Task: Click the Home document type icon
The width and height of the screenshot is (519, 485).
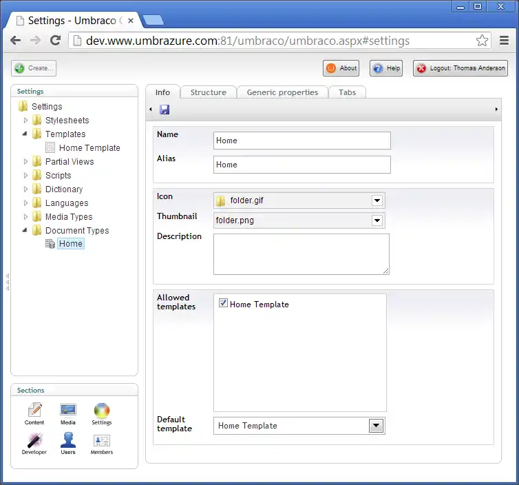Action: click(x=50, y=244)
